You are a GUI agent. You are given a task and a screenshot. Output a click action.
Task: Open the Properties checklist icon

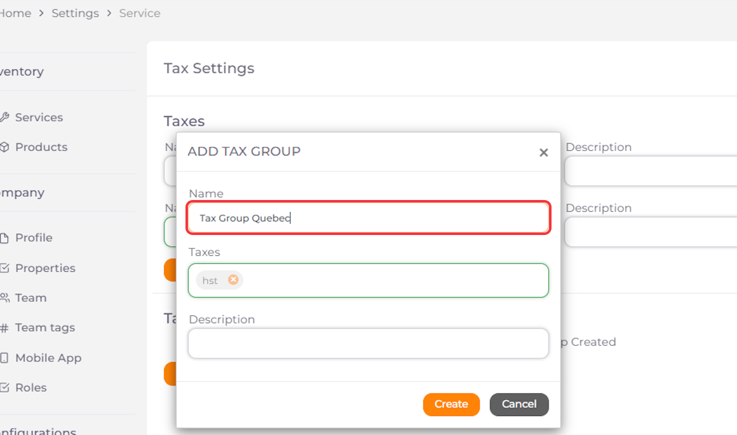tap(4, 268)
